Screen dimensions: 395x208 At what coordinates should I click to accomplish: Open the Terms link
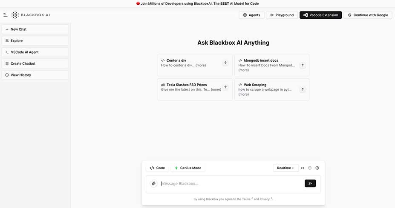pyautogui.click(x=246, y=199)
